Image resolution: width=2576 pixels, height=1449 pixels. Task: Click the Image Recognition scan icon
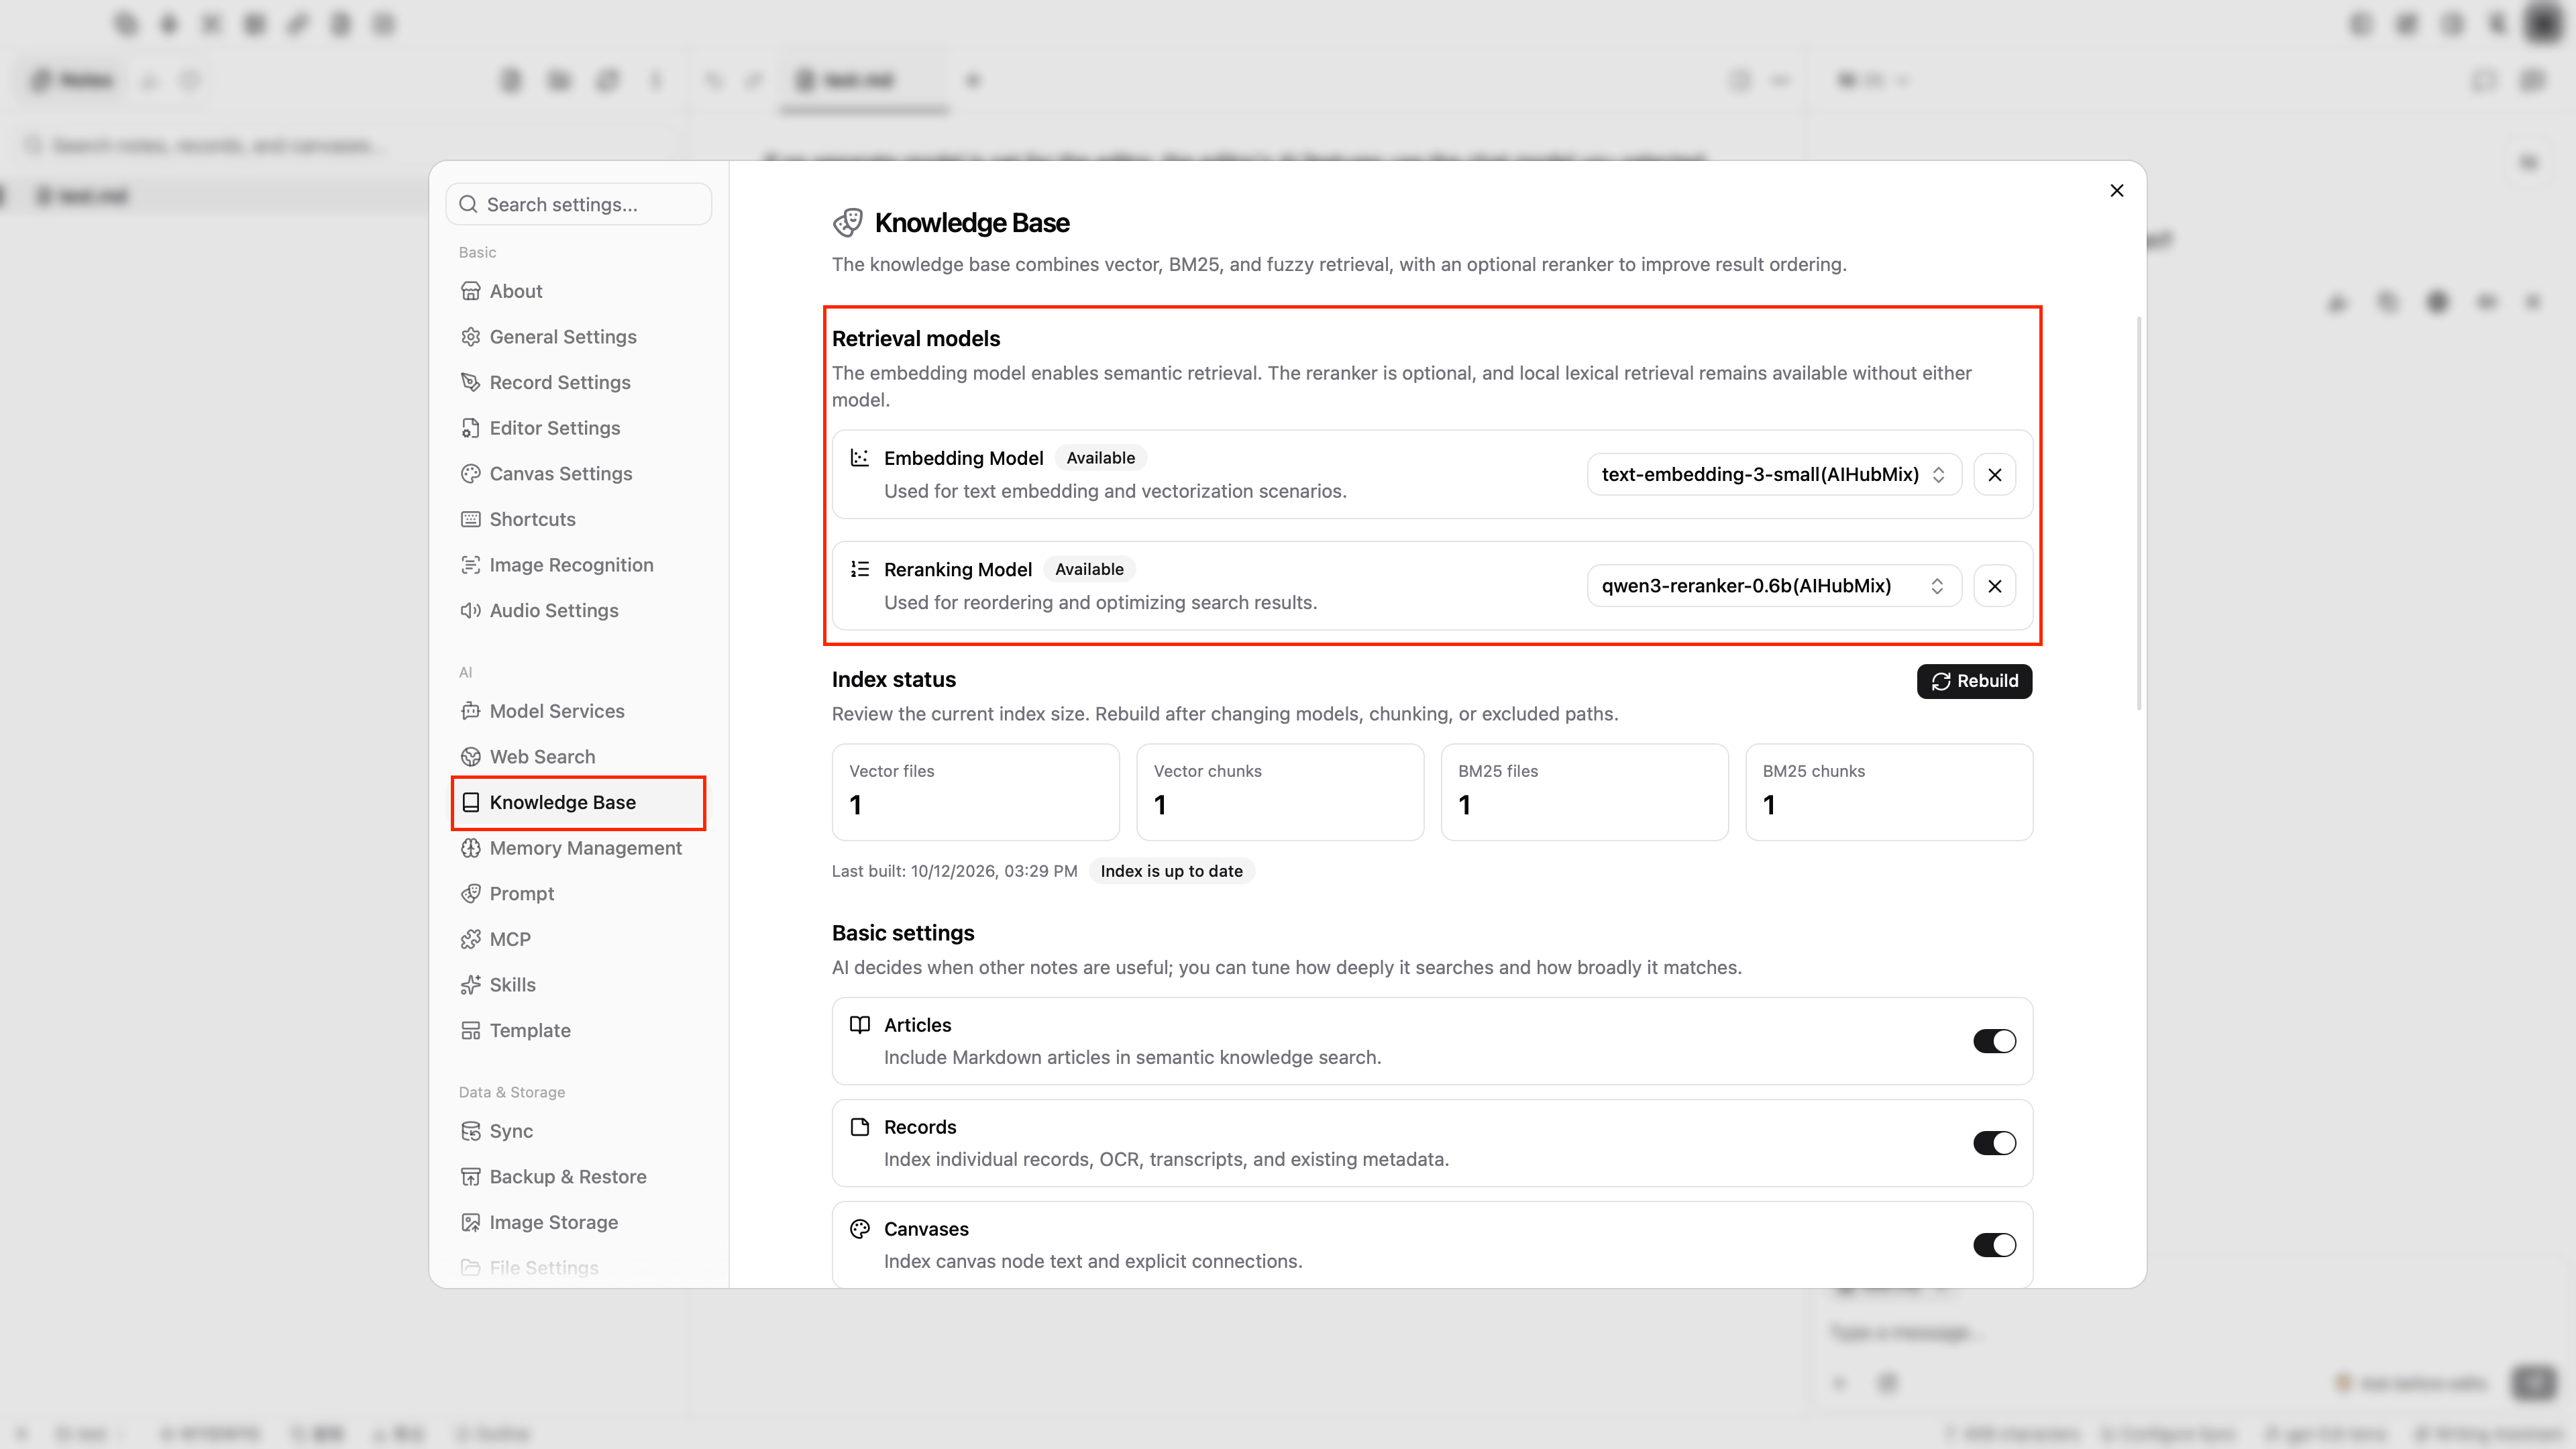point(470,565)
